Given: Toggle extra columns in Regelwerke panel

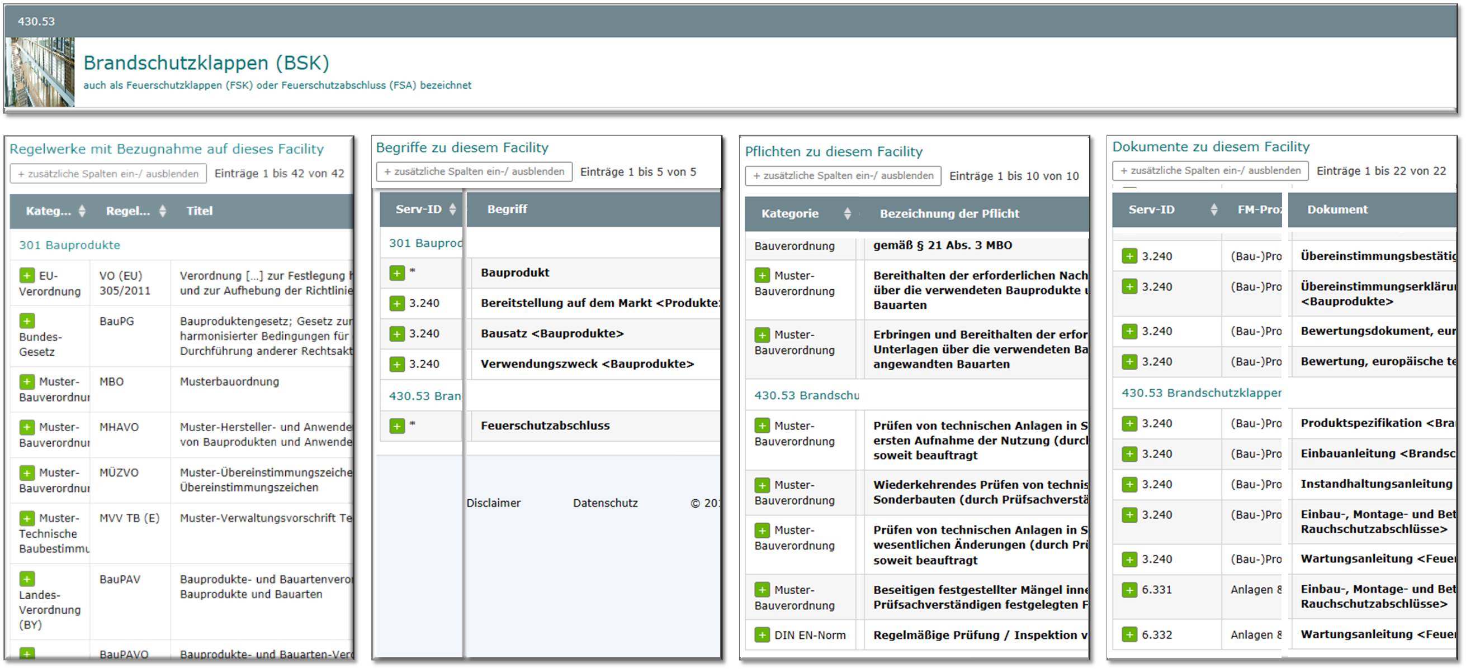Looking at the screenshot, I should [x=108, y=174].
